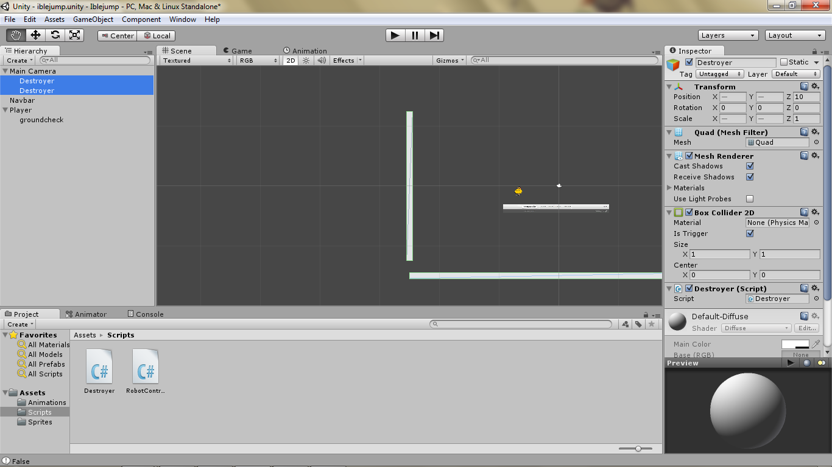832x467 pixels.
Task: Click the Position Z field
Action: point(806,97)
